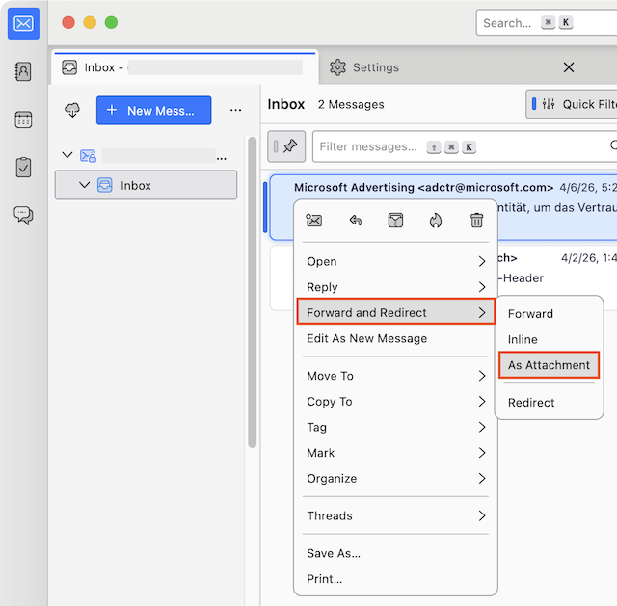Viewport: 617px width, 606px height.
Task: Open the Tasks sidebar icon
Action: click(23, 168)
